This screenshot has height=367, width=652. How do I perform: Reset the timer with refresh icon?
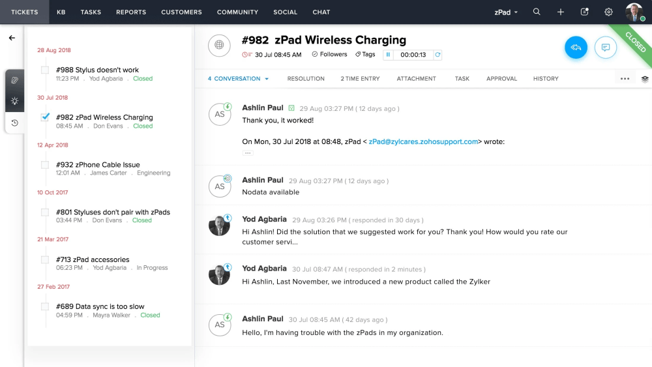pos(437,55)
